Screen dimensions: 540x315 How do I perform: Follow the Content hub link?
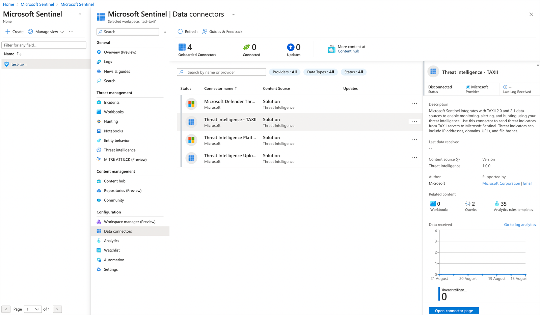pyautogui.click(x=348, y=51)
